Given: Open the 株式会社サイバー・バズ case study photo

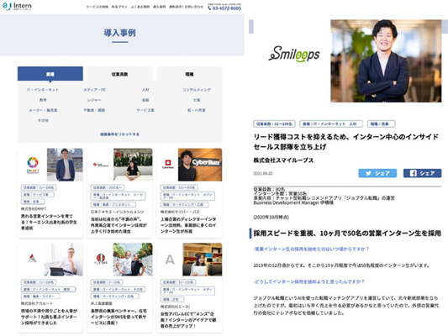Looking at the screenshot, I should [x=200, y=165].
